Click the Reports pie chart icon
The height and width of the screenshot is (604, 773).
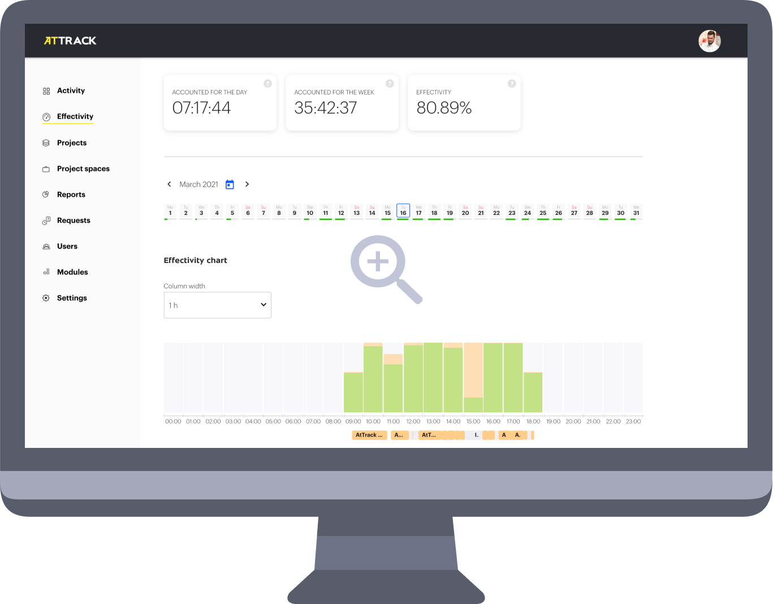pyautogui.click(x=46, y=195)
